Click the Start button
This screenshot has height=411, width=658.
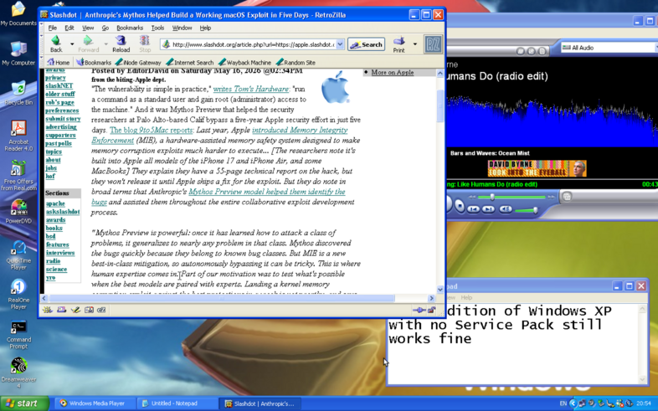[23, 403]
